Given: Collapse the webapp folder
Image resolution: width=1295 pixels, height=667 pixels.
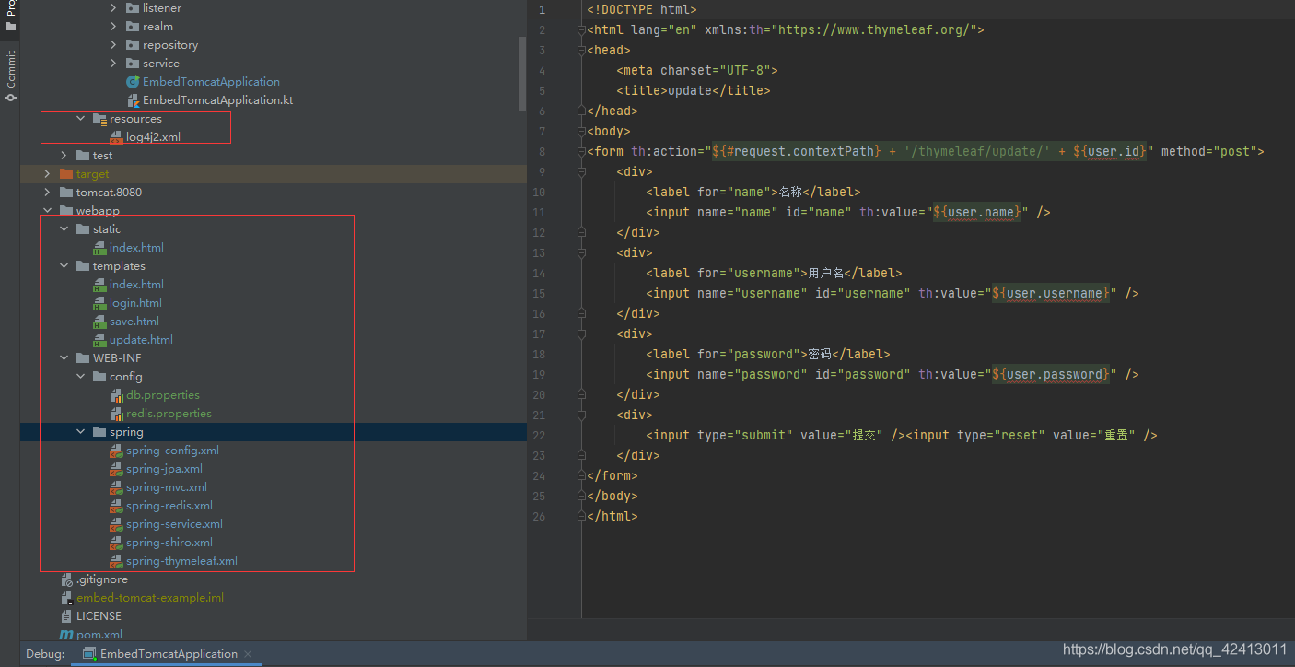Looking at the screenshot, I should pyautogui.click(x=48, y=211).
